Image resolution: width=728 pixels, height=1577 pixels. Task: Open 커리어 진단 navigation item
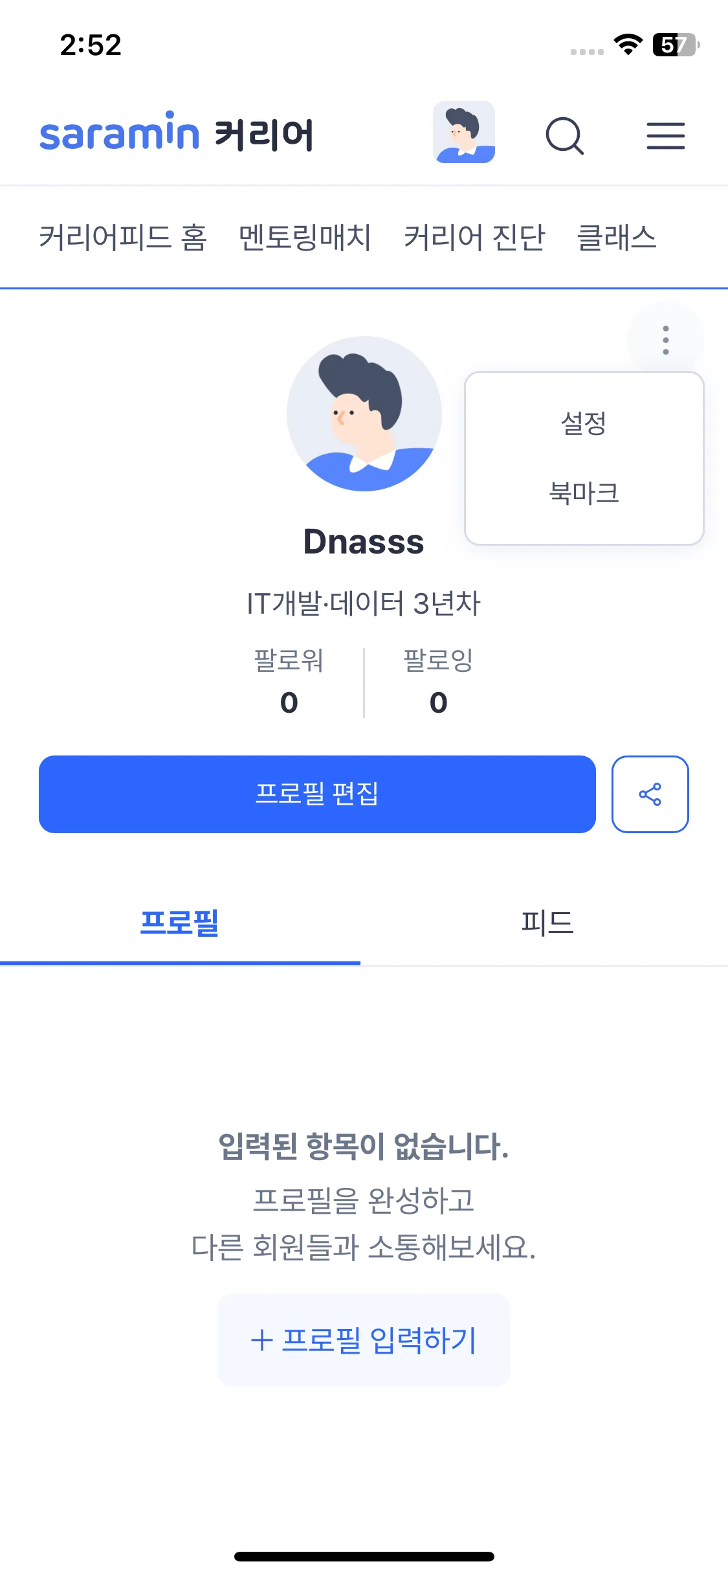coord(474,238)
